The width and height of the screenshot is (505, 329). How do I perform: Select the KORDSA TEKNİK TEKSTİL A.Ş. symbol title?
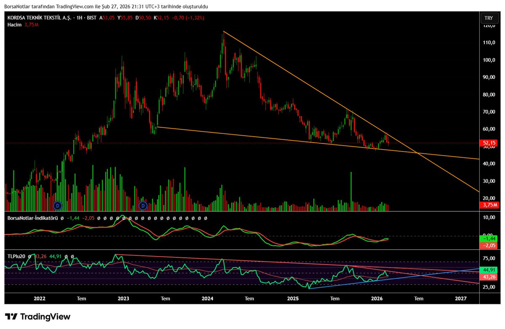pos(39,18)
